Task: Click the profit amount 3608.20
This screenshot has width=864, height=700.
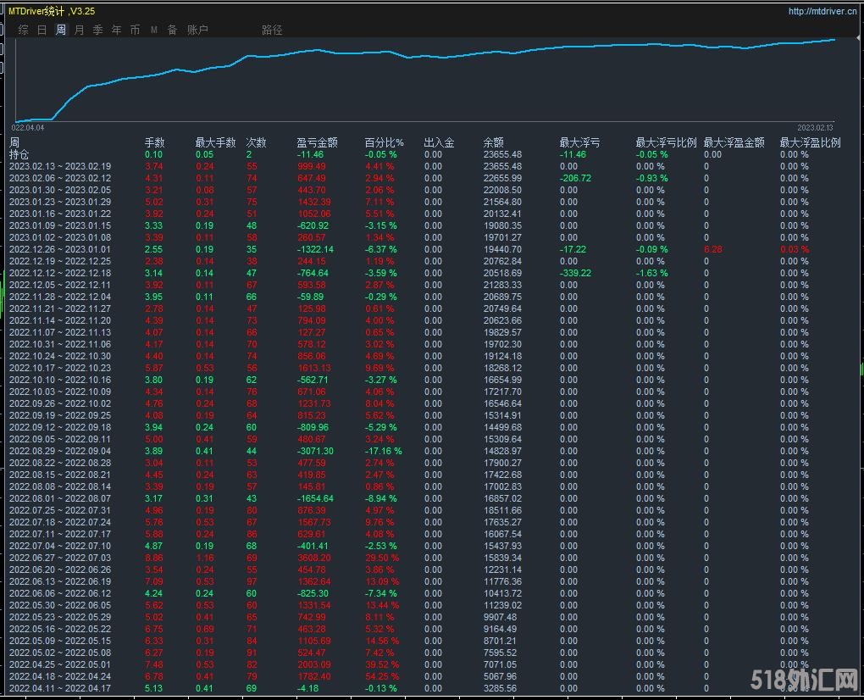Action: (x=314, y=558)
